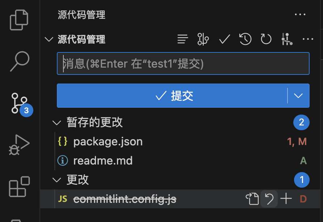The height and width of the screenshot is (222, 323).
Task: Click the blue 提交 commit button
Action: 172,95
